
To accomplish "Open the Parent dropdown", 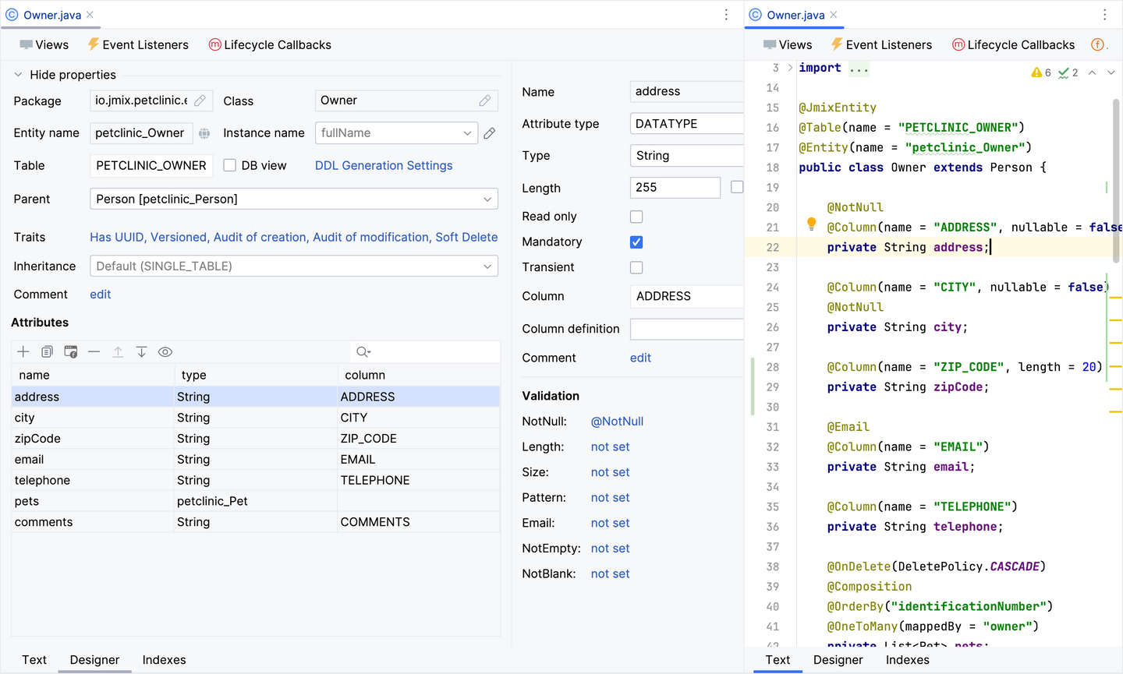I will (x=294, y=199).
